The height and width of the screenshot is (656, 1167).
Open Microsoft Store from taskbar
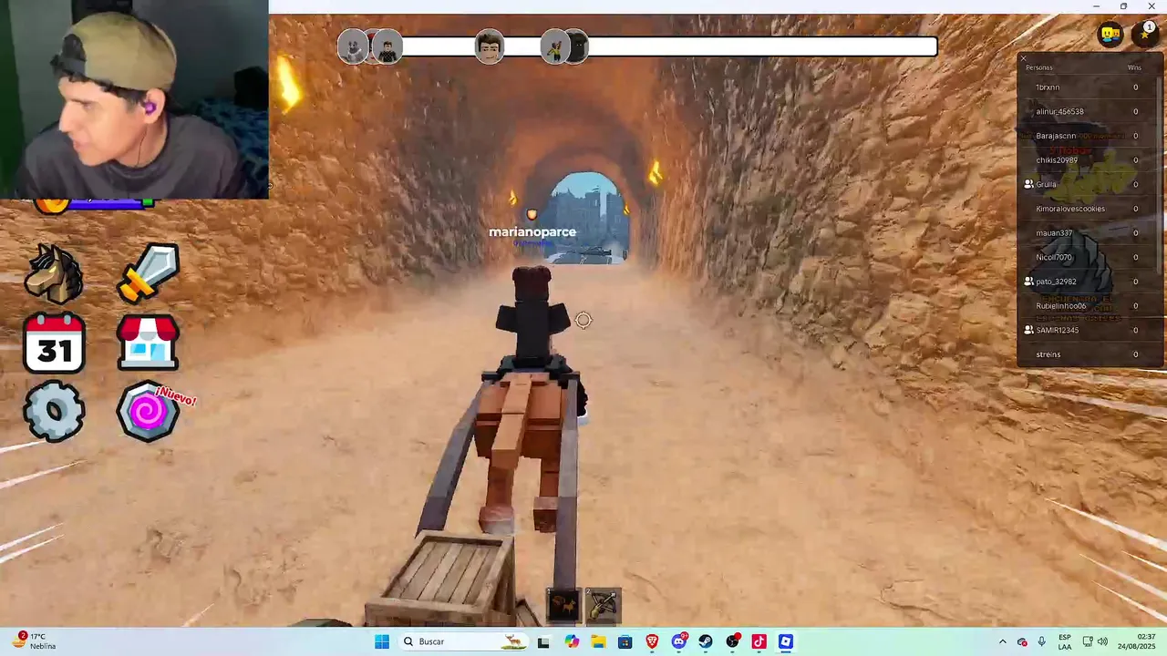click(625, 641)
